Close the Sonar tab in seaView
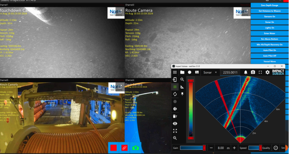 click(x=216, y=72)
